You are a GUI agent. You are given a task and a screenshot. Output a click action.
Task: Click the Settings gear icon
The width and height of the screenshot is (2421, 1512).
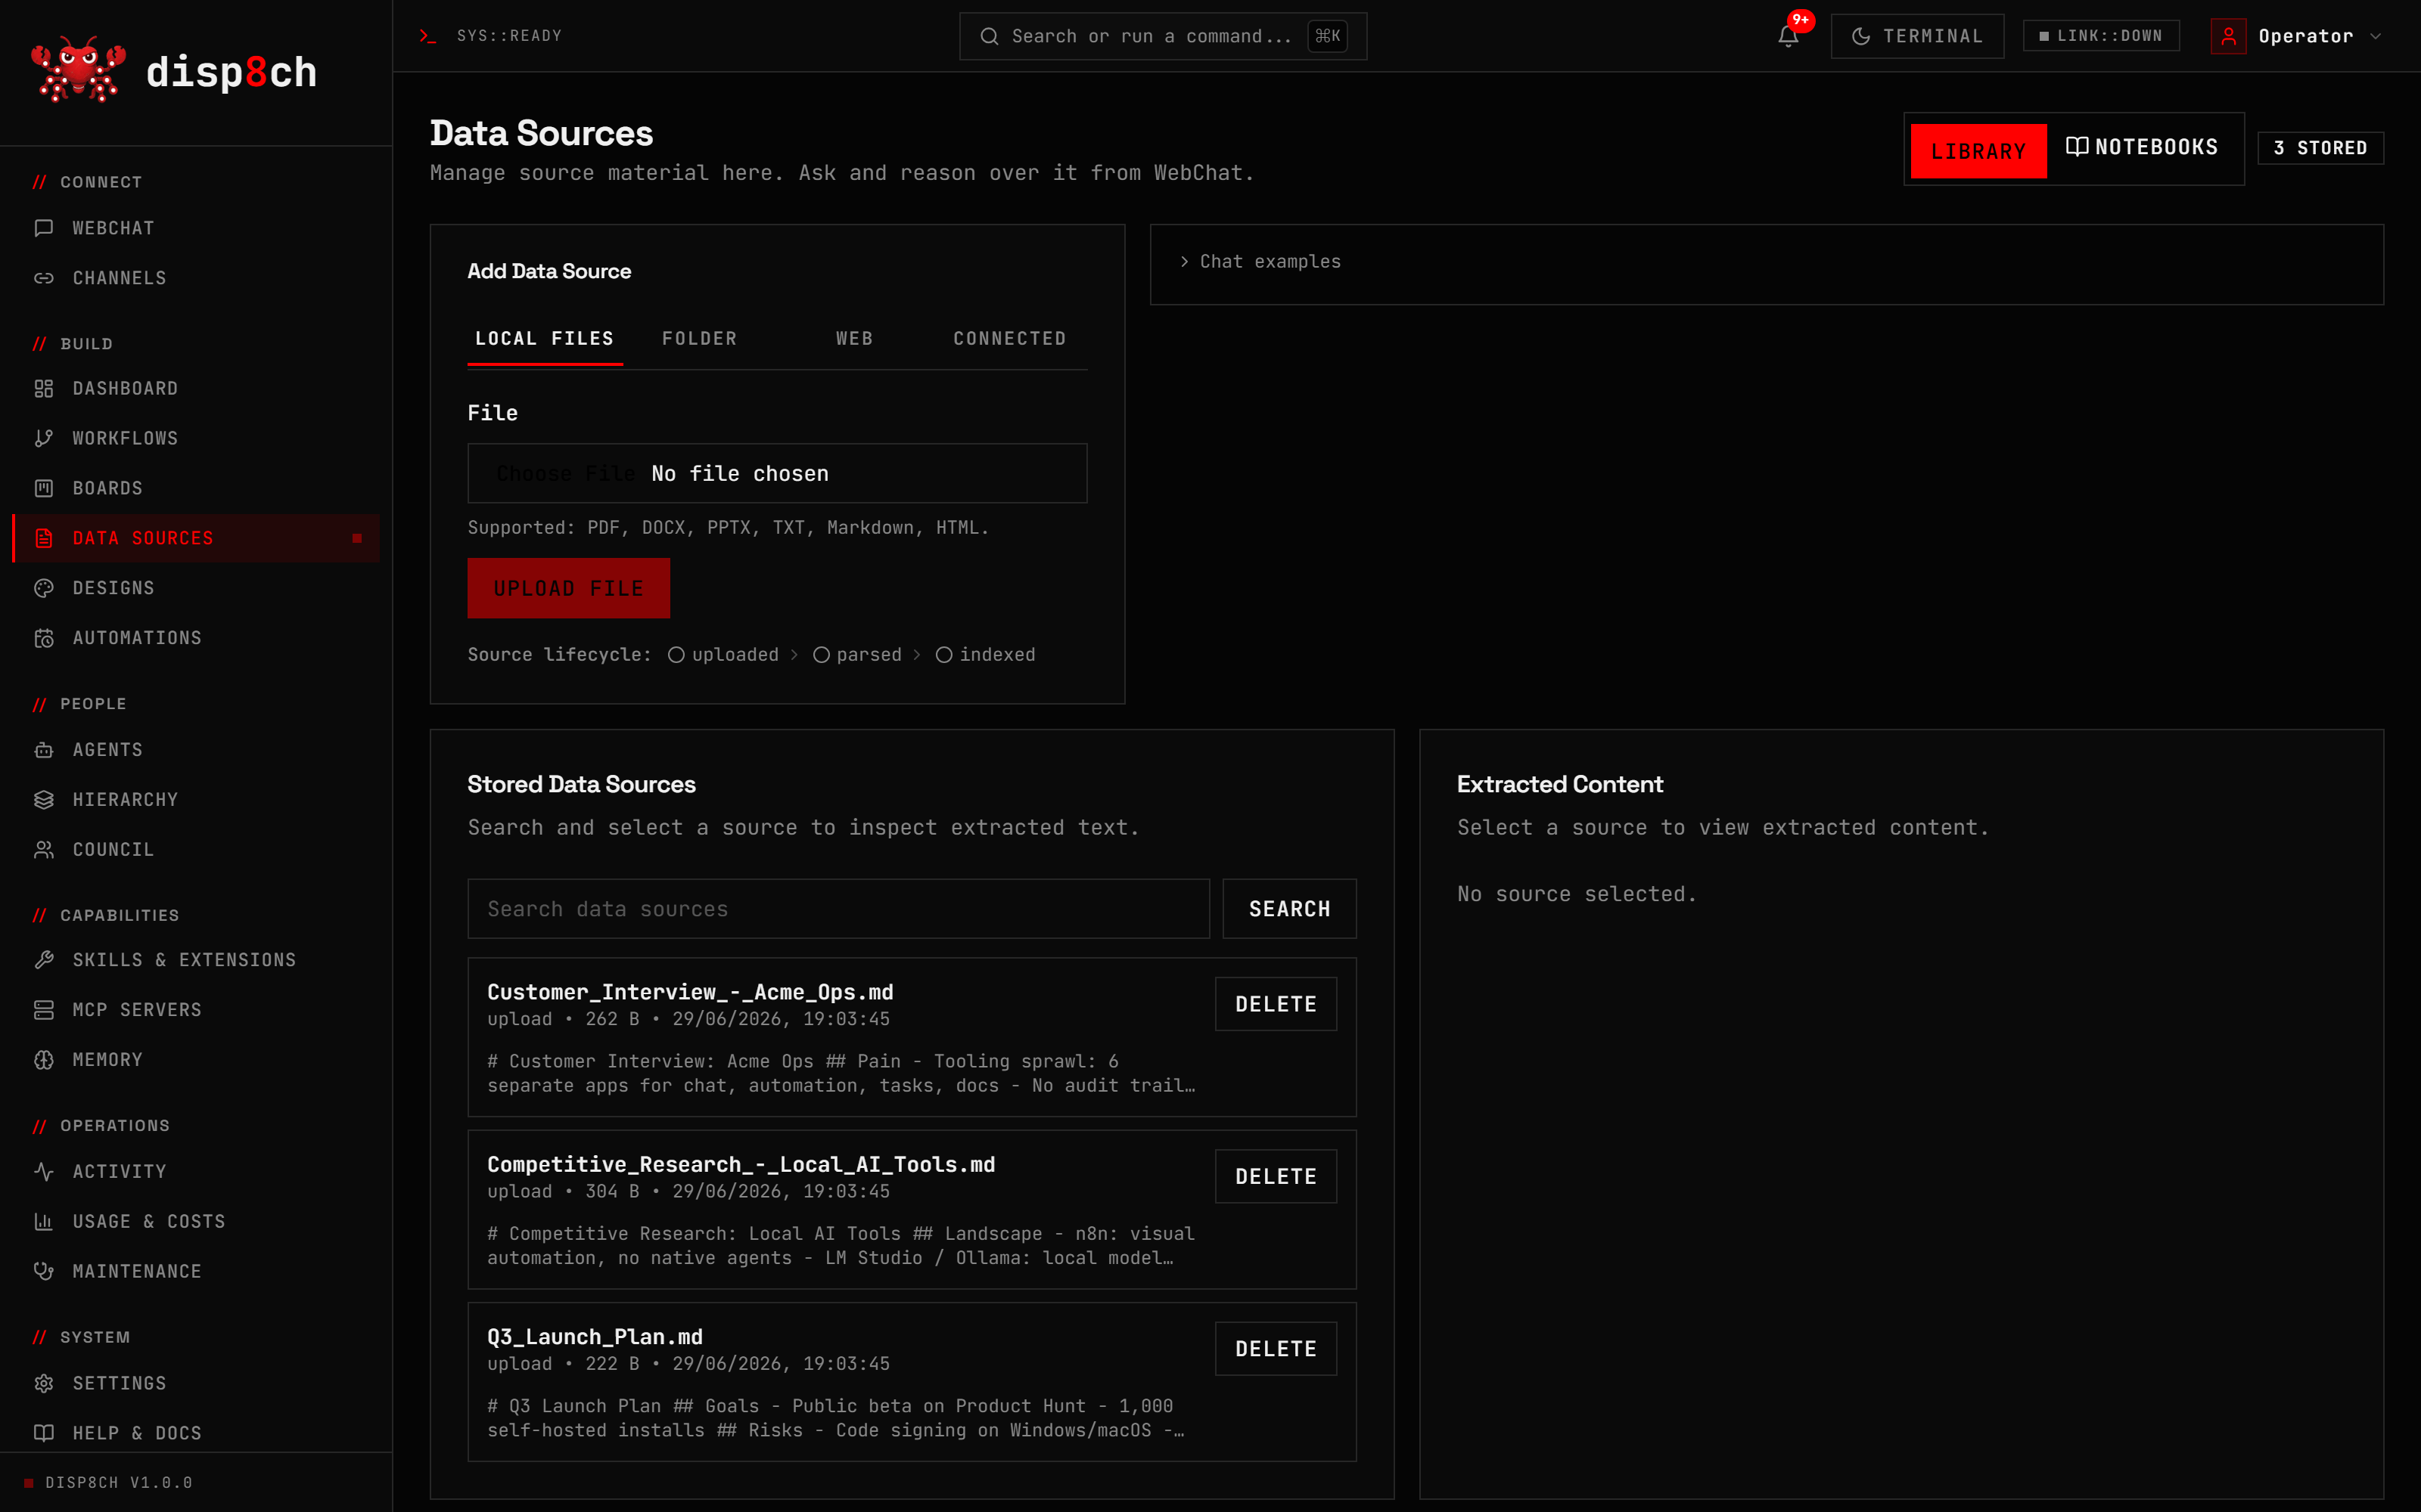click(x=44, y=1384)
